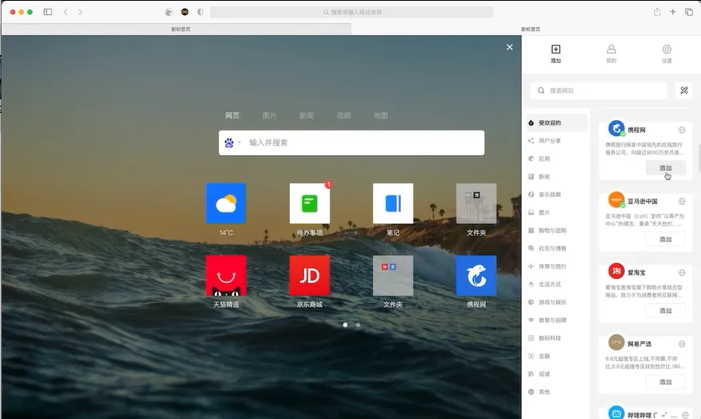The width and height of the screenshot is (701, 419).
Task: Click the 亚马逊中国 logo in the list
Action: tap(616, 200)
